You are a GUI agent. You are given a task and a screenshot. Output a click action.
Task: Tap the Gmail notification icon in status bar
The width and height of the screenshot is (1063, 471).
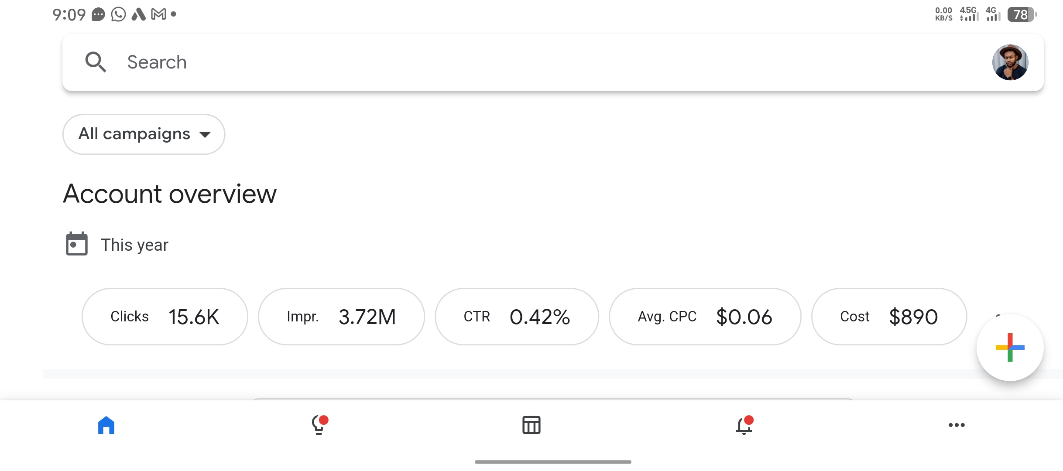[158, 14]
